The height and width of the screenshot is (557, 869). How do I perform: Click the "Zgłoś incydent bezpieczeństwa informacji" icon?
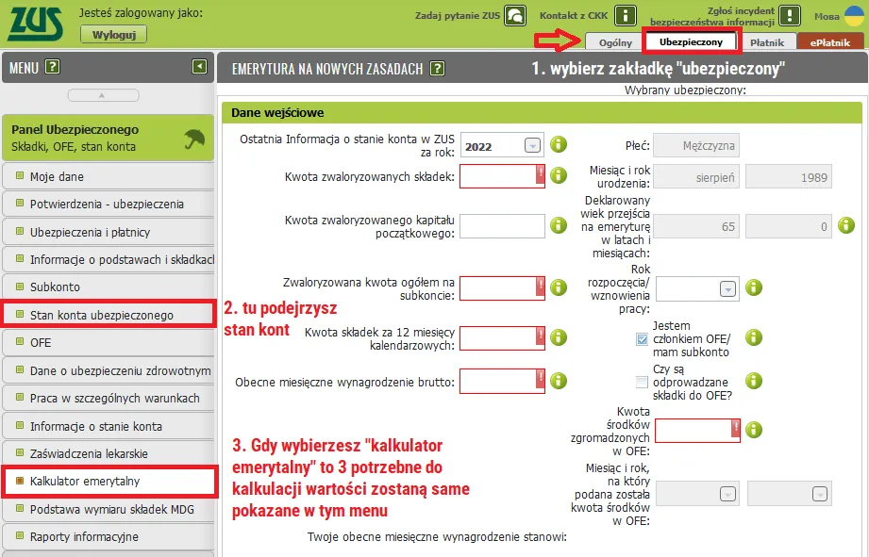pos(790,14)
